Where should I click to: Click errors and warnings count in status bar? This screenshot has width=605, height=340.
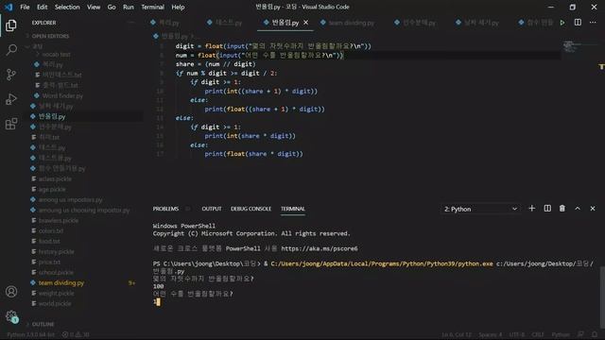coord(76,334)
